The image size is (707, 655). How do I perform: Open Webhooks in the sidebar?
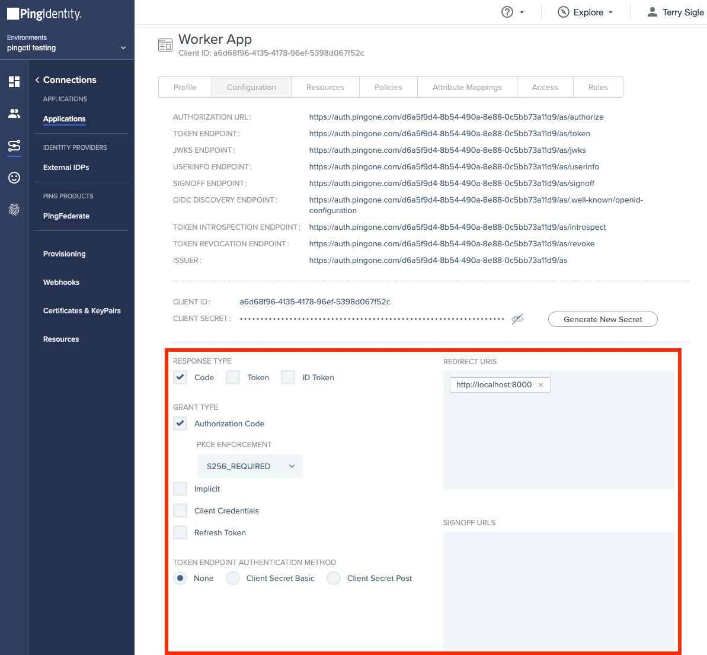(x=61, y=282)
